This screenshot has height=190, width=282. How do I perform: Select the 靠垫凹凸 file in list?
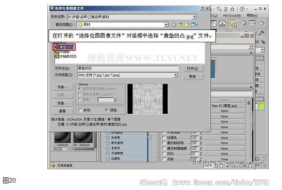[x=64, y=47]
